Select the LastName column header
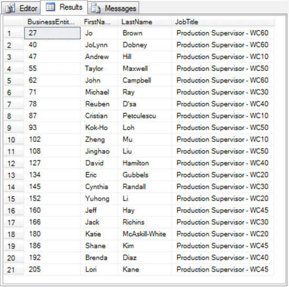Image resolution: width=289 pixels, height=287 pixels. (145, 22)
